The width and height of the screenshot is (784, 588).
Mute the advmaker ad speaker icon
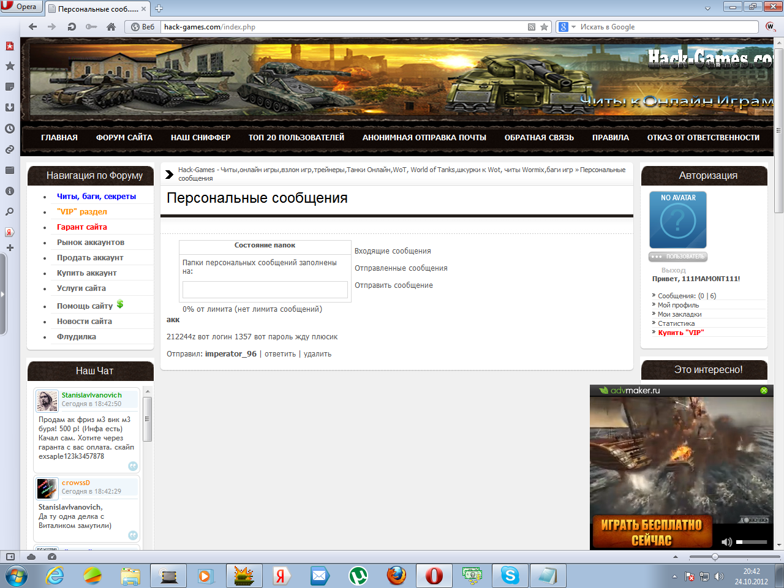tap(727, 542)
